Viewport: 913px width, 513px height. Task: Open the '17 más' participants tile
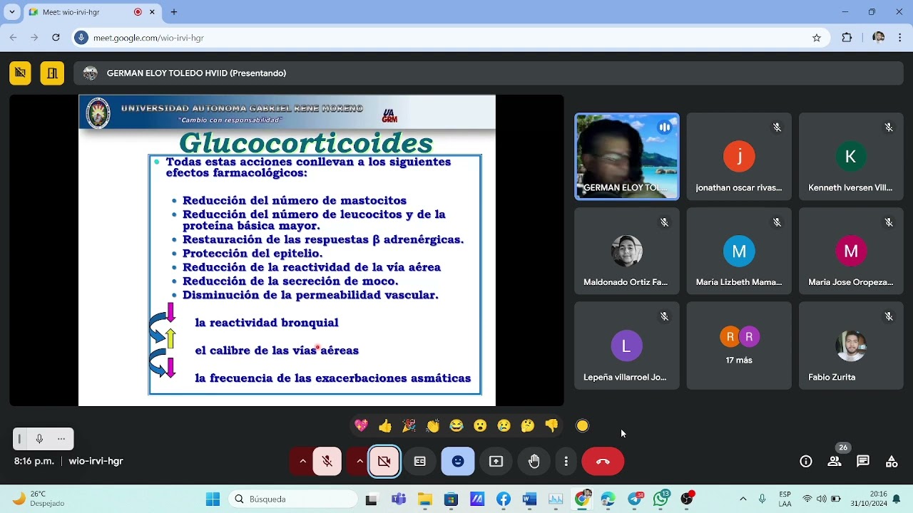(x=739, y=346)
